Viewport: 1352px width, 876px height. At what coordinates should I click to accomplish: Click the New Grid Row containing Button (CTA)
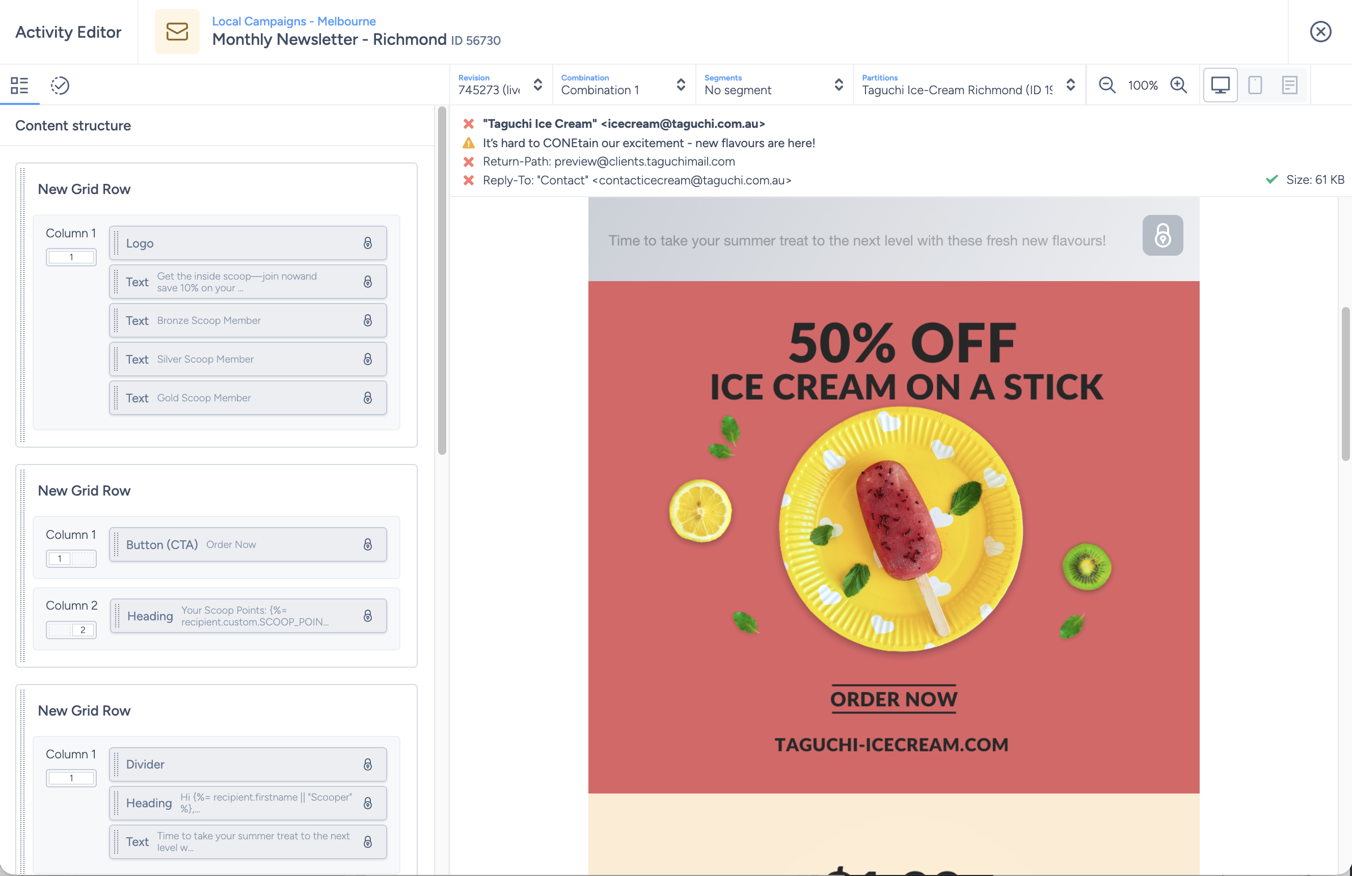point(84,490)
